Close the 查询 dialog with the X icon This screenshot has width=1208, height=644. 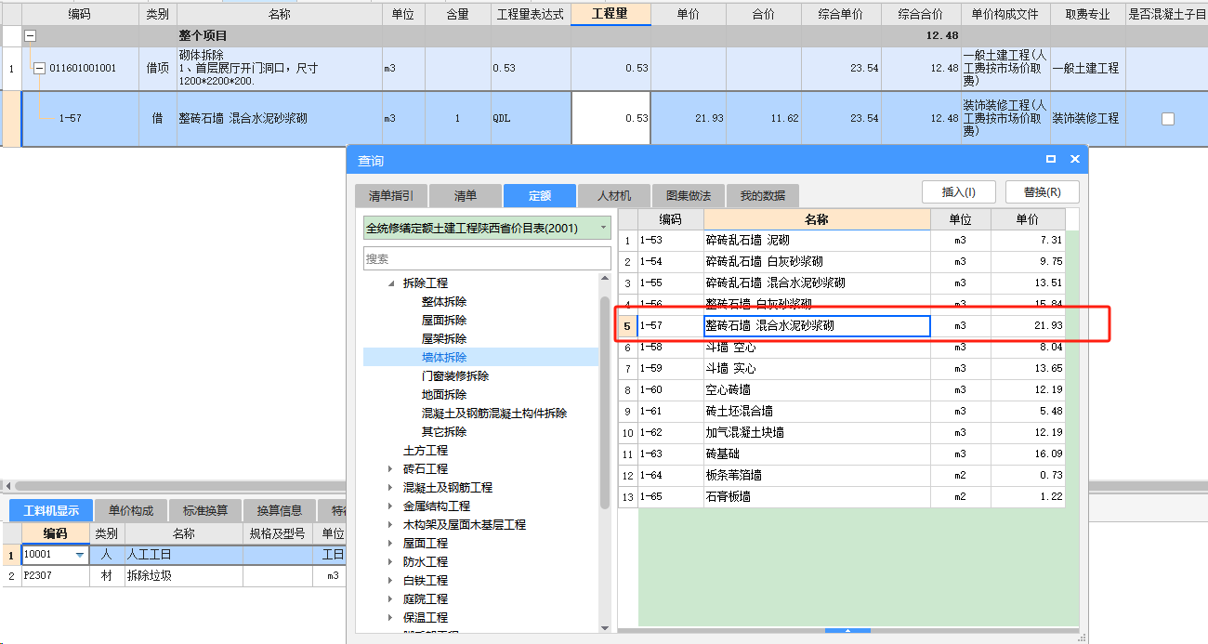(x=1075, y=160)
